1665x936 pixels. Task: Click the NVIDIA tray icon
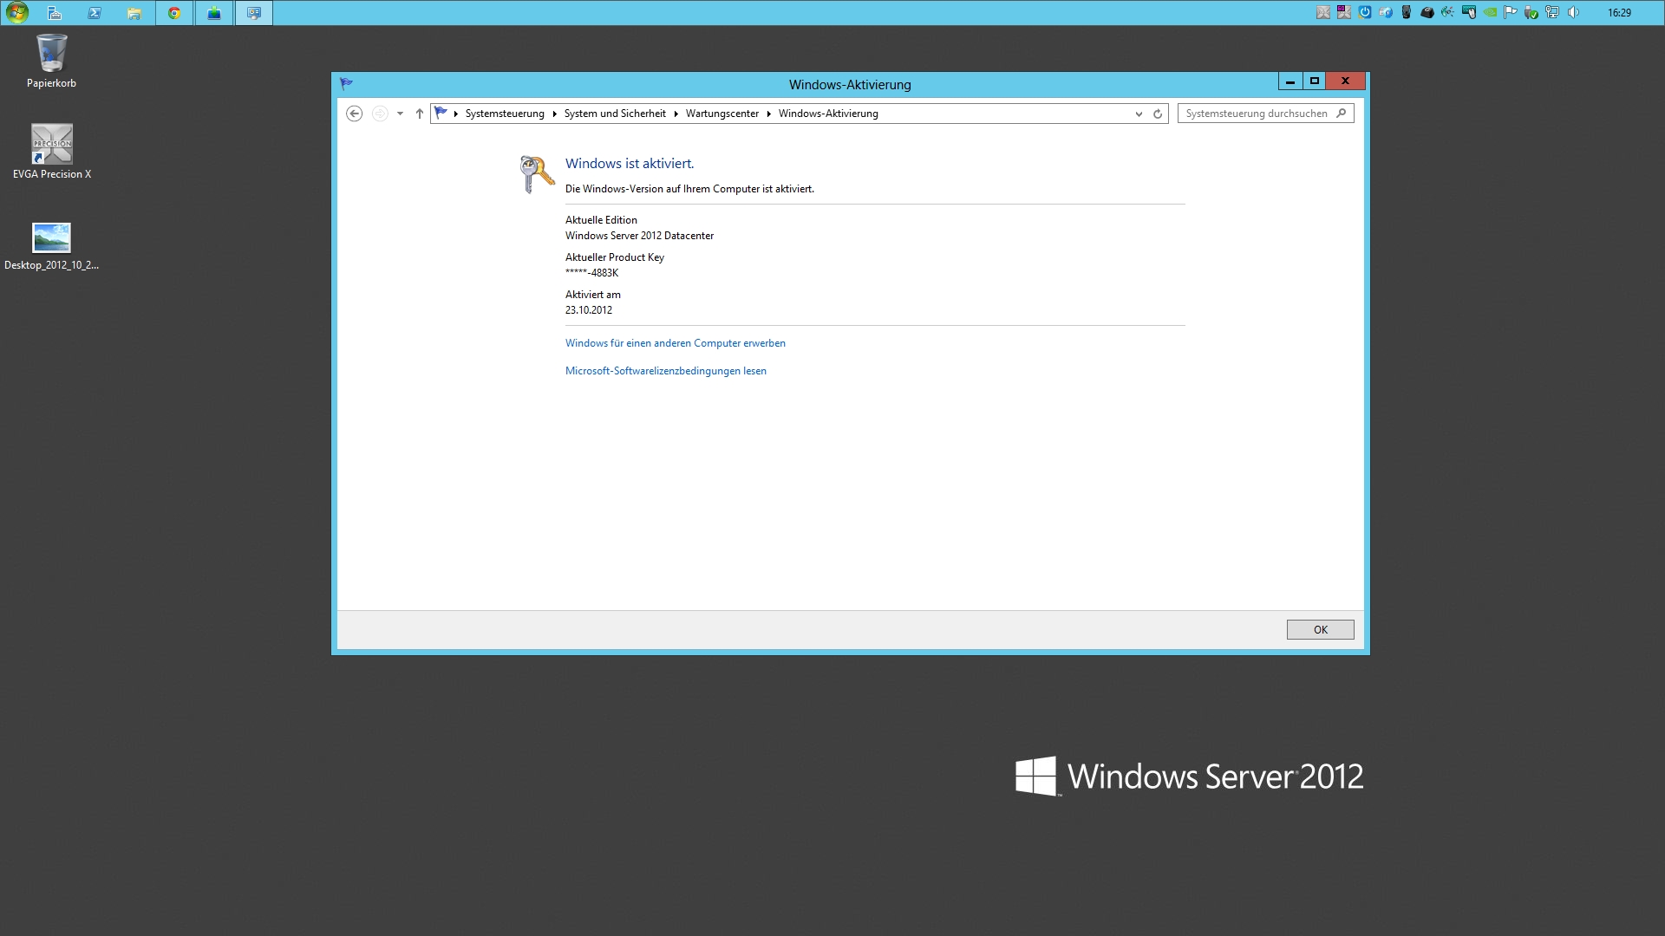tap(1490, 12)
